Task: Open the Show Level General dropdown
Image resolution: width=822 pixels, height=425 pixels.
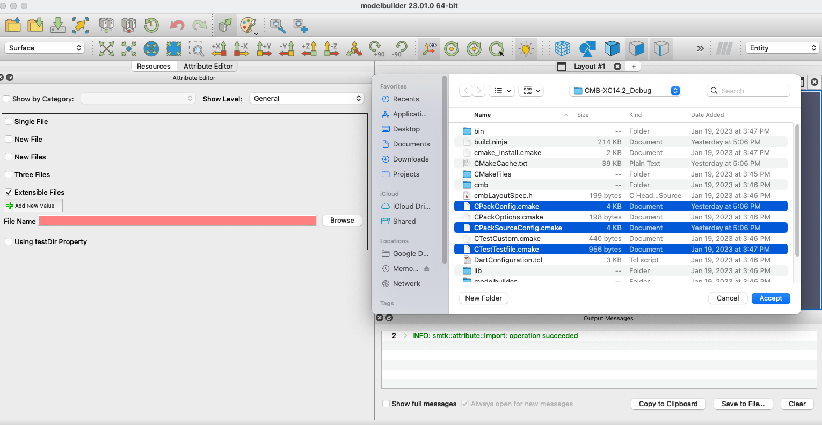Action: [307, 98]
